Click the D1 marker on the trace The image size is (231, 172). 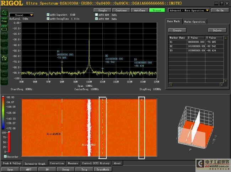pos(62,62)
